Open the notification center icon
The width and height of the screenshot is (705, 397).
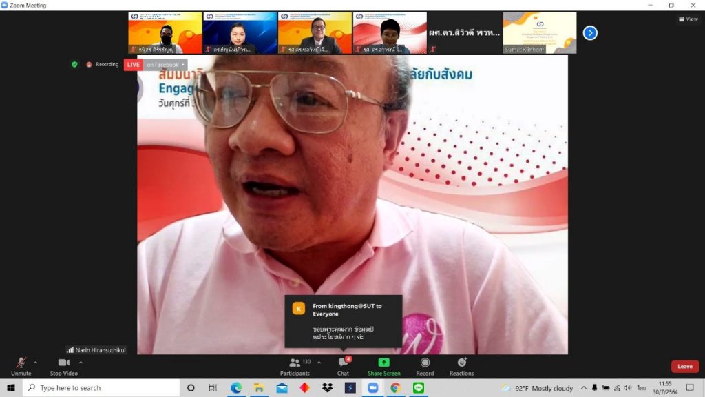point(690,387)
